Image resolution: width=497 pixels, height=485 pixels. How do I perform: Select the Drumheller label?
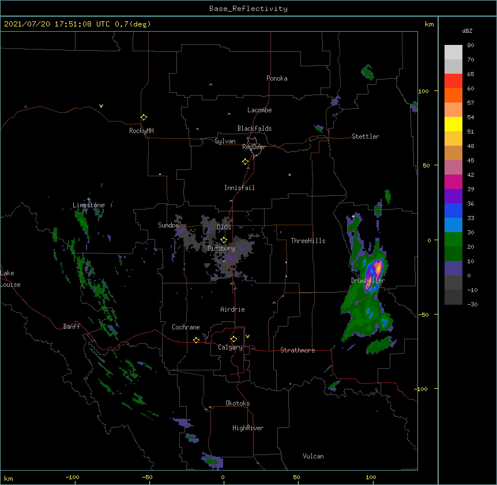(x=368, y=281)
